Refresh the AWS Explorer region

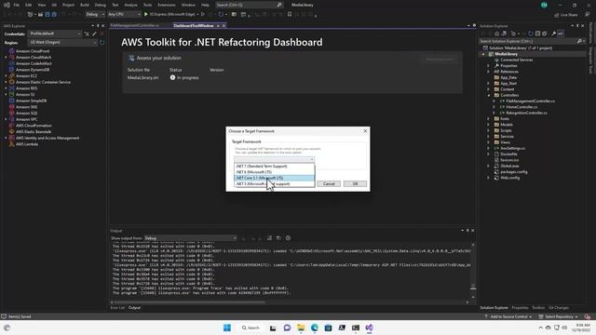coord(102,43)
